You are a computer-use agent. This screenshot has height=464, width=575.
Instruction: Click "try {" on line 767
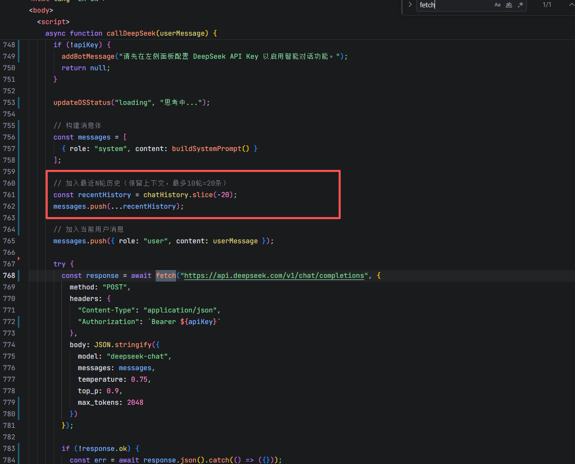(x=63, y=264)
